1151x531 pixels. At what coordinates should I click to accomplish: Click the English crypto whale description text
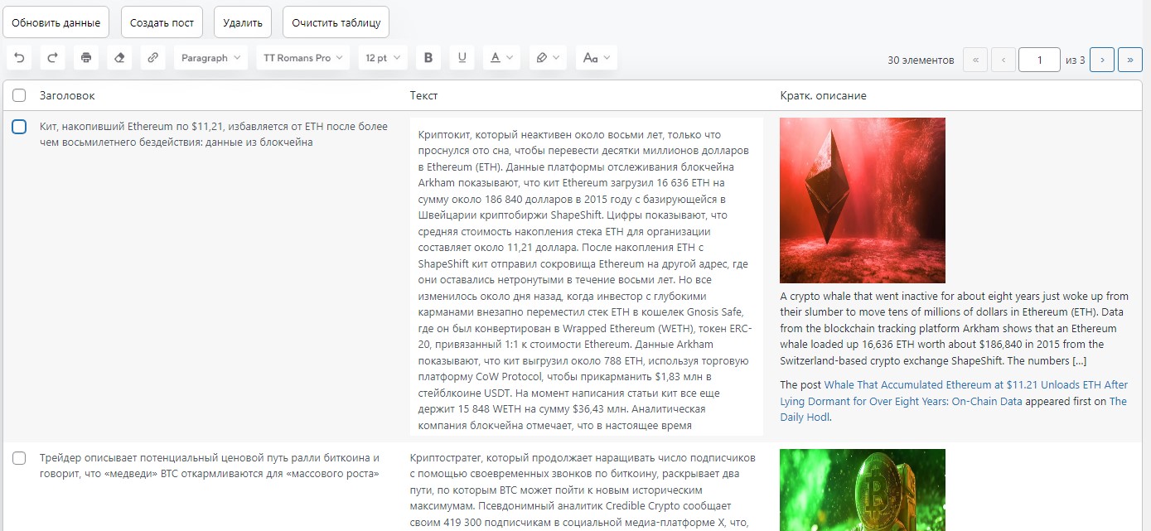[954, 328]
